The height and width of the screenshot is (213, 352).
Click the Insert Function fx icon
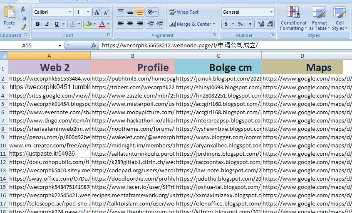pos(94,45)
